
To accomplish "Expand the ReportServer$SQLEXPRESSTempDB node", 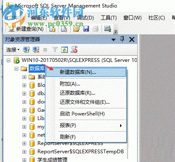I will (24, 152).
